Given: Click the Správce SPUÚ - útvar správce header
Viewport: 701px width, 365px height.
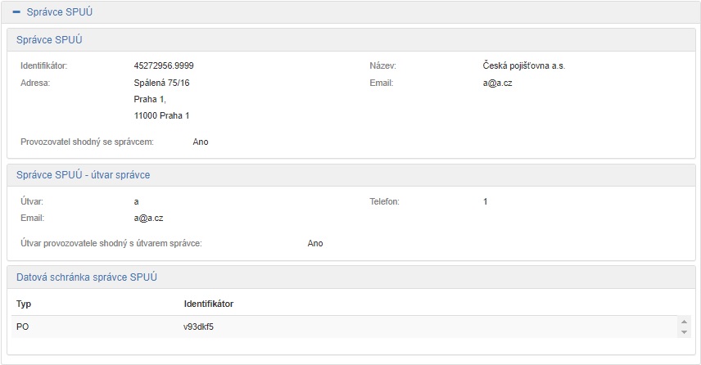Looking at the screenshot, I should [83, 175].
